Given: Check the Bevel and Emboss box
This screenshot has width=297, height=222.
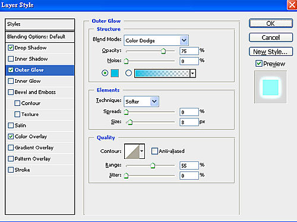Looking at the screenshot, I should [x=11, y=92].
